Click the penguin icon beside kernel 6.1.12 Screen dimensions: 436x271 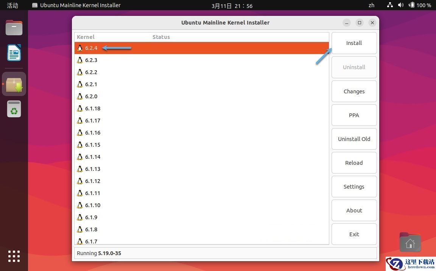point(80,181)
